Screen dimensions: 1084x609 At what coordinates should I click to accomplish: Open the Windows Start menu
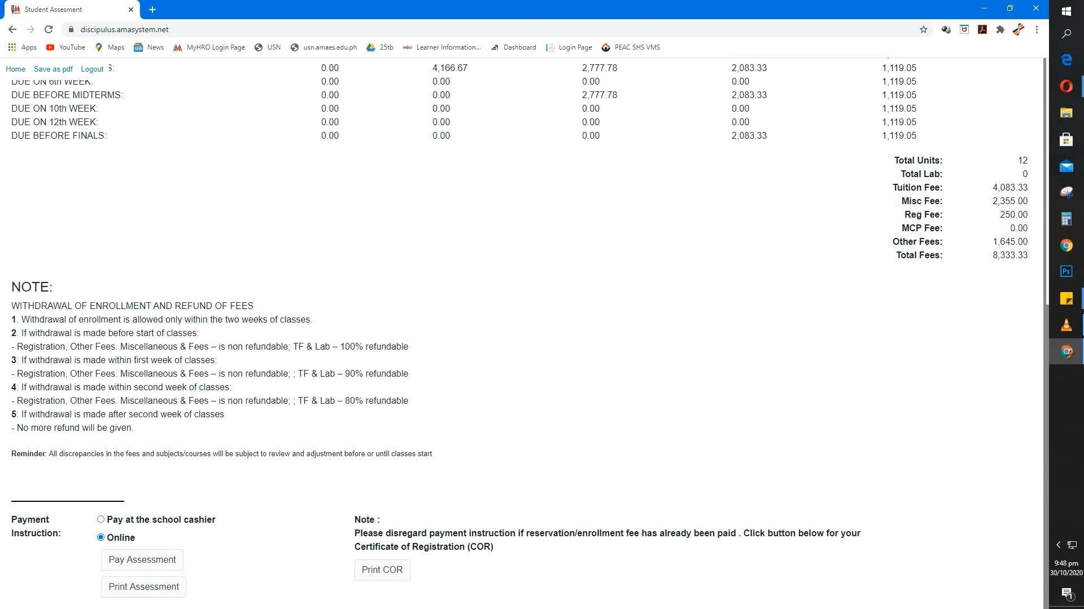[x=1066, y=11]
